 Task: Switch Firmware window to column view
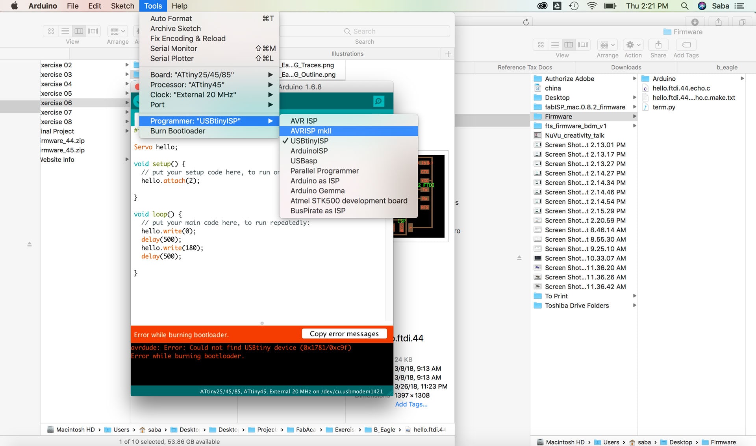tap(569, 45)
